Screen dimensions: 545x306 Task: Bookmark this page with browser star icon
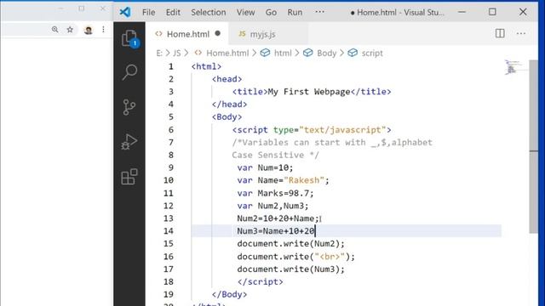tap(70, 30)
